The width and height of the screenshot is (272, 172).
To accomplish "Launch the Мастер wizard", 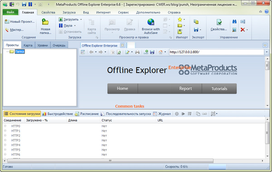I will [15, 30].
